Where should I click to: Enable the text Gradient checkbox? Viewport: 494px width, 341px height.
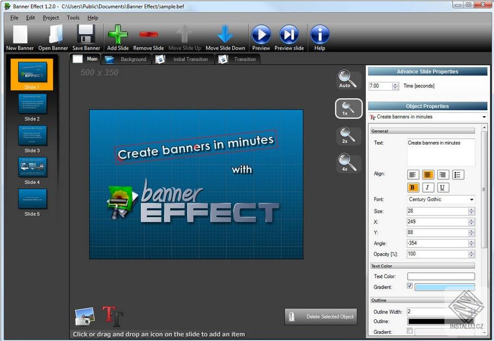pyautogui.click(x=408, y=285)
